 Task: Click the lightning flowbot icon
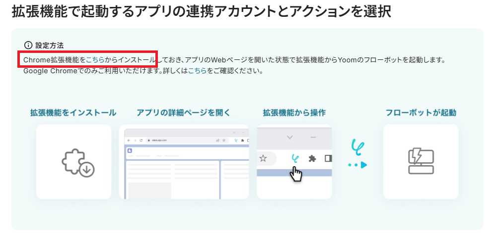pyautogui.click(x=421, y=162)
